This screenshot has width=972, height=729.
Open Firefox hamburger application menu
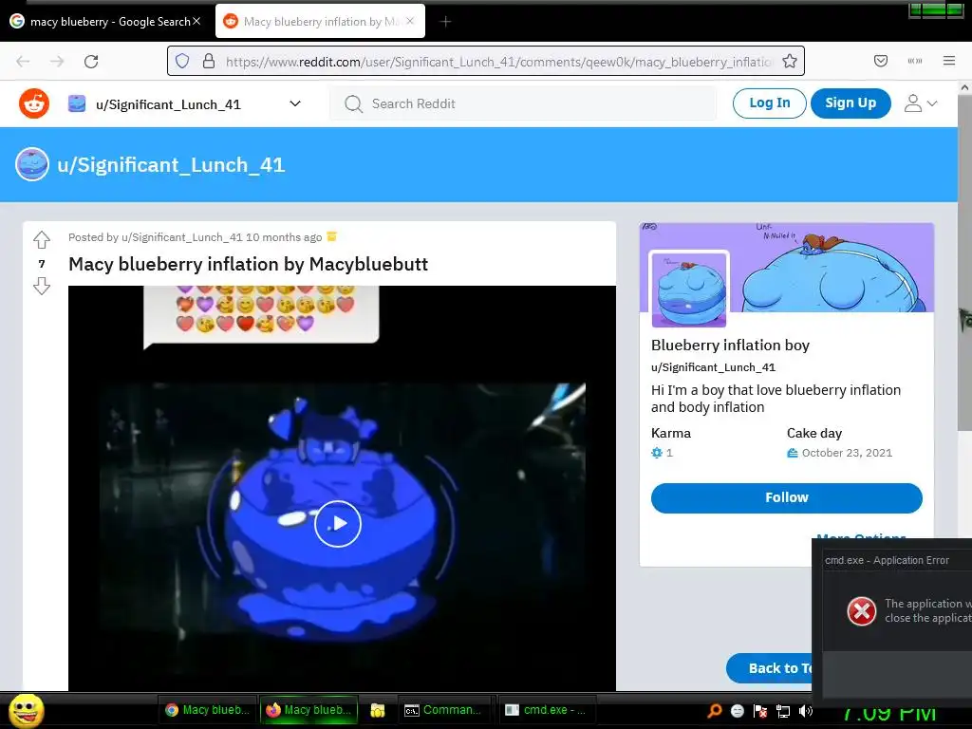tap(948, 61)
